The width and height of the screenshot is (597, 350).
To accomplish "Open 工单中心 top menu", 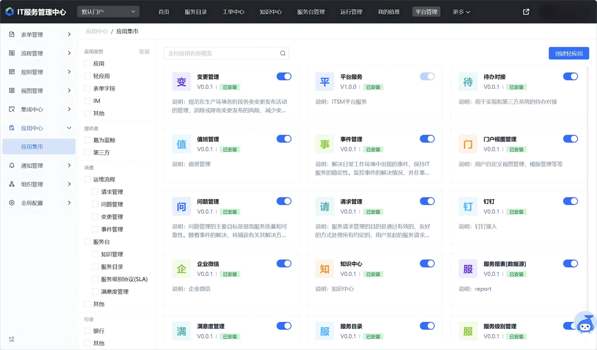I will pos(233,12).
